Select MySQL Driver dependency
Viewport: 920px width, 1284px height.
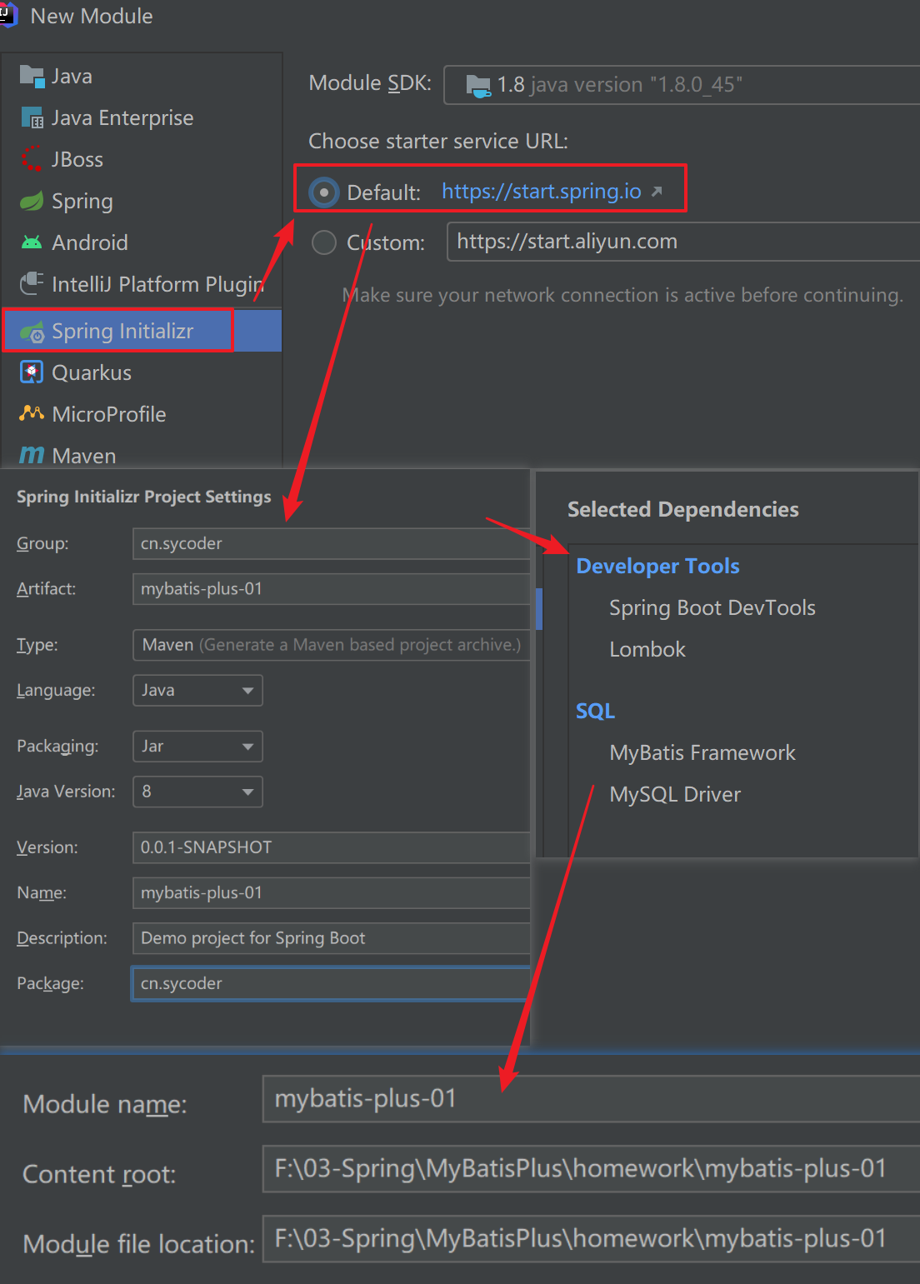(x=675, y=794)
